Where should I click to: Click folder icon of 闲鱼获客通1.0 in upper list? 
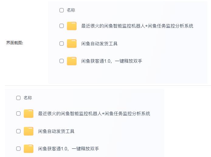tap(72, 61)
